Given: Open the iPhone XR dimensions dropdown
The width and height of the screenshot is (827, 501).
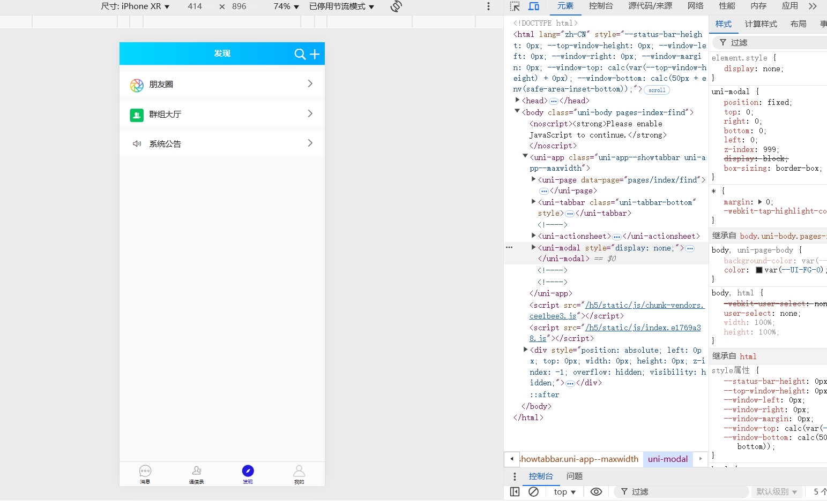Looking at the screenshot, I should point(136,6).
